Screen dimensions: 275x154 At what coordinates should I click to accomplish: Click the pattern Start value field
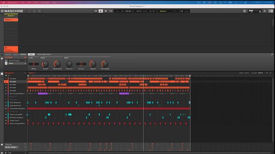click(246, 73)
